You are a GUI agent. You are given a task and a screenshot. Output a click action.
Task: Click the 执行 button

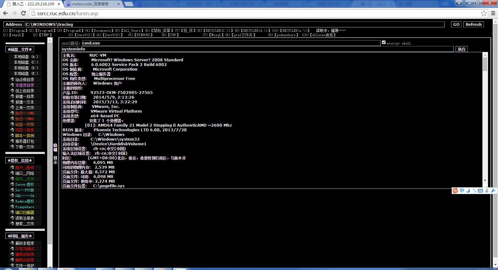tap(462, 49)
